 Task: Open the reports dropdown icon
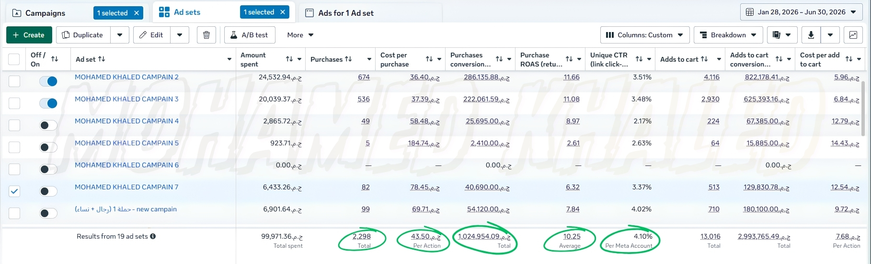click(782, 35)
